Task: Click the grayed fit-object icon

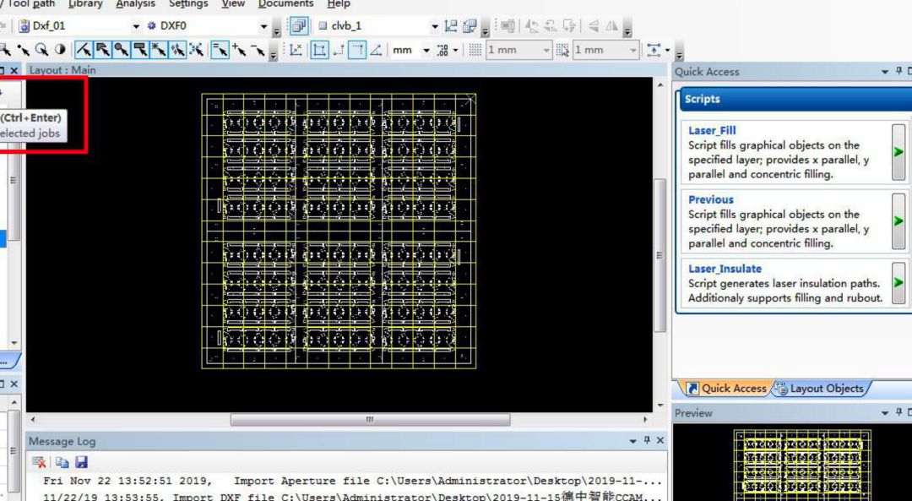Action: pos(508,26)
